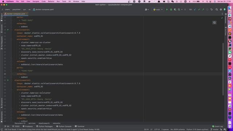The width and height of the screenshot is (233, 131).
Task: Open the Apple menu
Action: pyautogui.click(x=3, y=1)
